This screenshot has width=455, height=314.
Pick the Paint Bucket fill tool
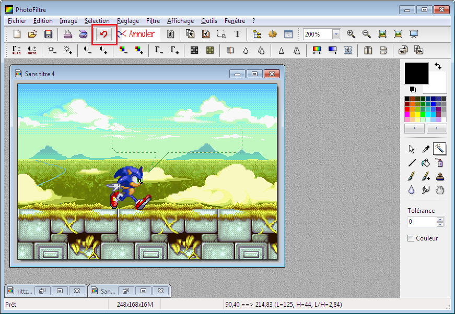(x=426, y=163)
